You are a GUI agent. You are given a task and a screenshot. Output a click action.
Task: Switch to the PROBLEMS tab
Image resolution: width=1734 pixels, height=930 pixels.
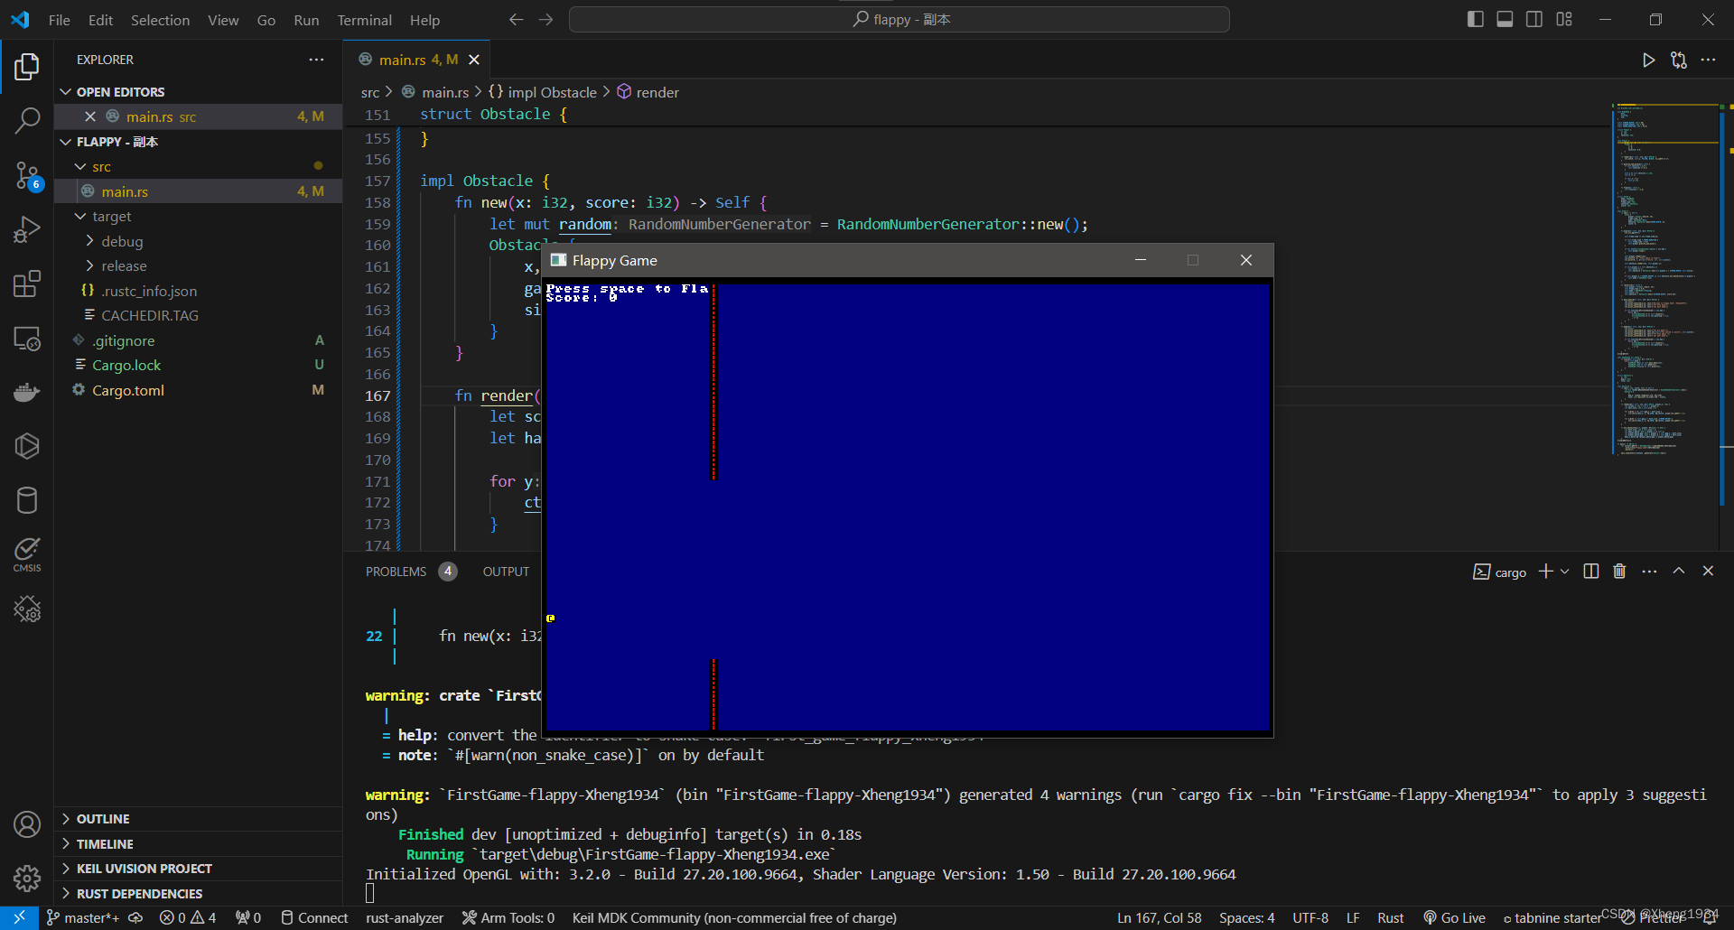coord(396,572)
